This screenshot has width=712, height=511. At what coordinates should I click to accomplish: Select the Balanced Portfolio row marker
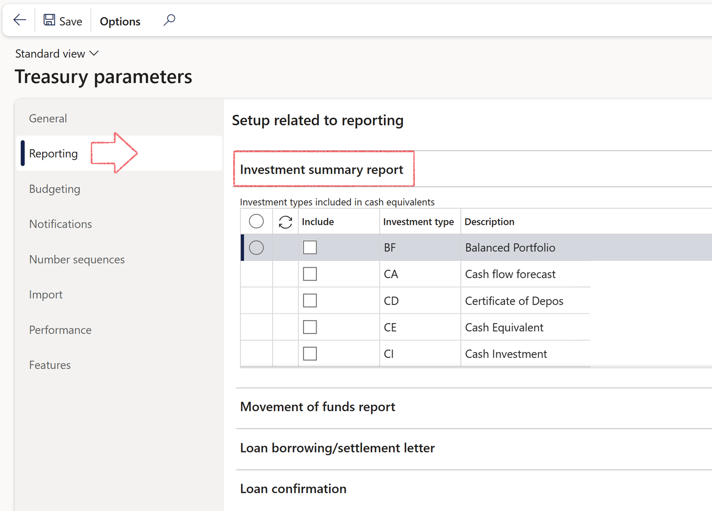pos(256,247)
